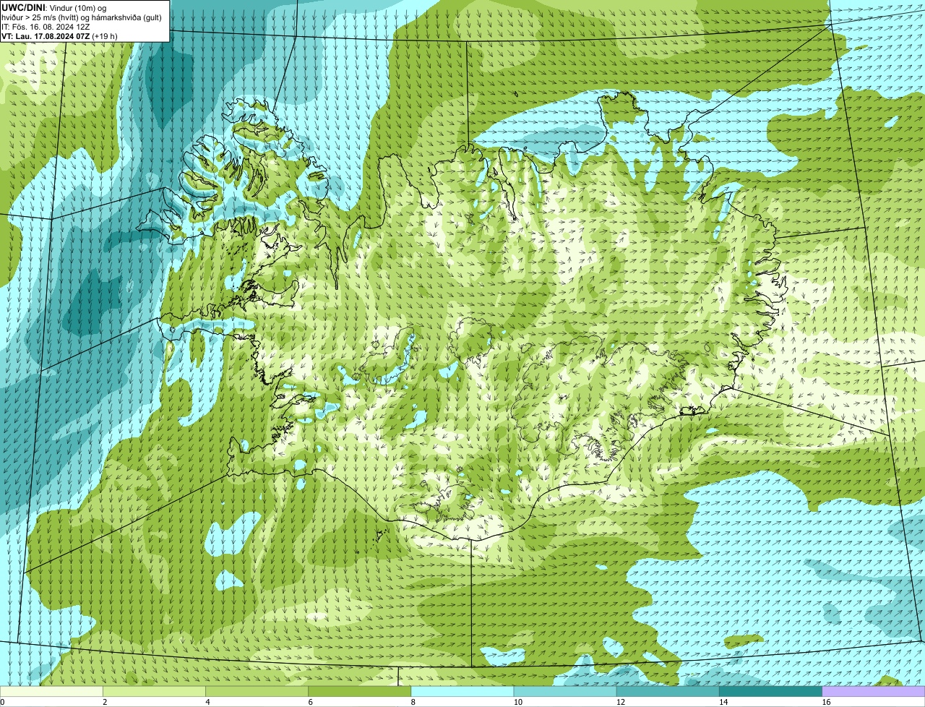Click the legend scale label '4'
925x707 pixels.
click(207, 702)
